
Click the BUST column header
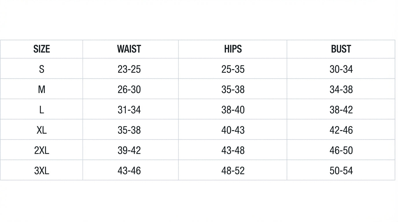[341, 49]
